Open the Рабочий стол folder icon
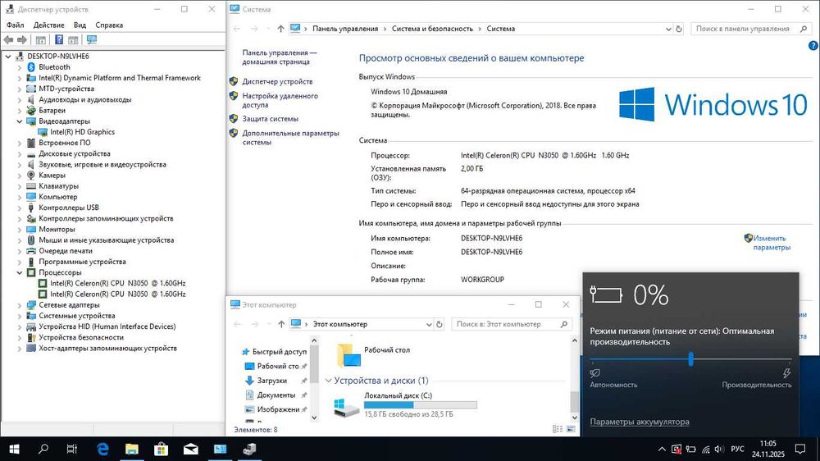Screen dimensions: 820x461 (348, 355)
